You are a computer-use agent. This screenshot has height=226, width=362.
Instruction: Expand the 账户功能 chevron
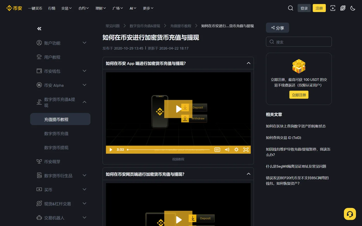(84, 43)
